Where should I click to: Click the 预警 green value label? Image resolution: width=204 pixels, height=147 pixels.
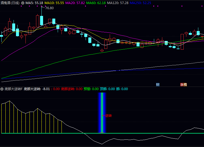(91, 89)
